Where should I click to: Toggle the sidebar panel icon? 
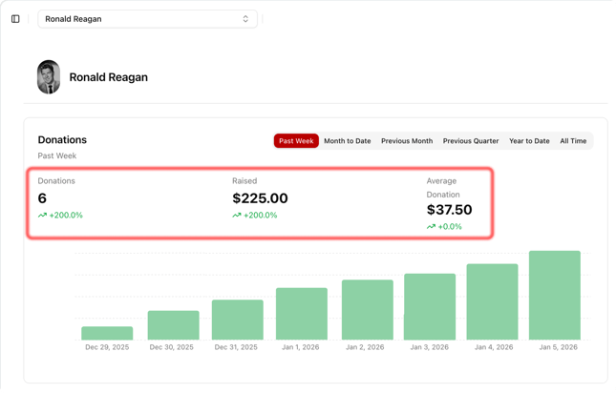(x=15, y=19)
